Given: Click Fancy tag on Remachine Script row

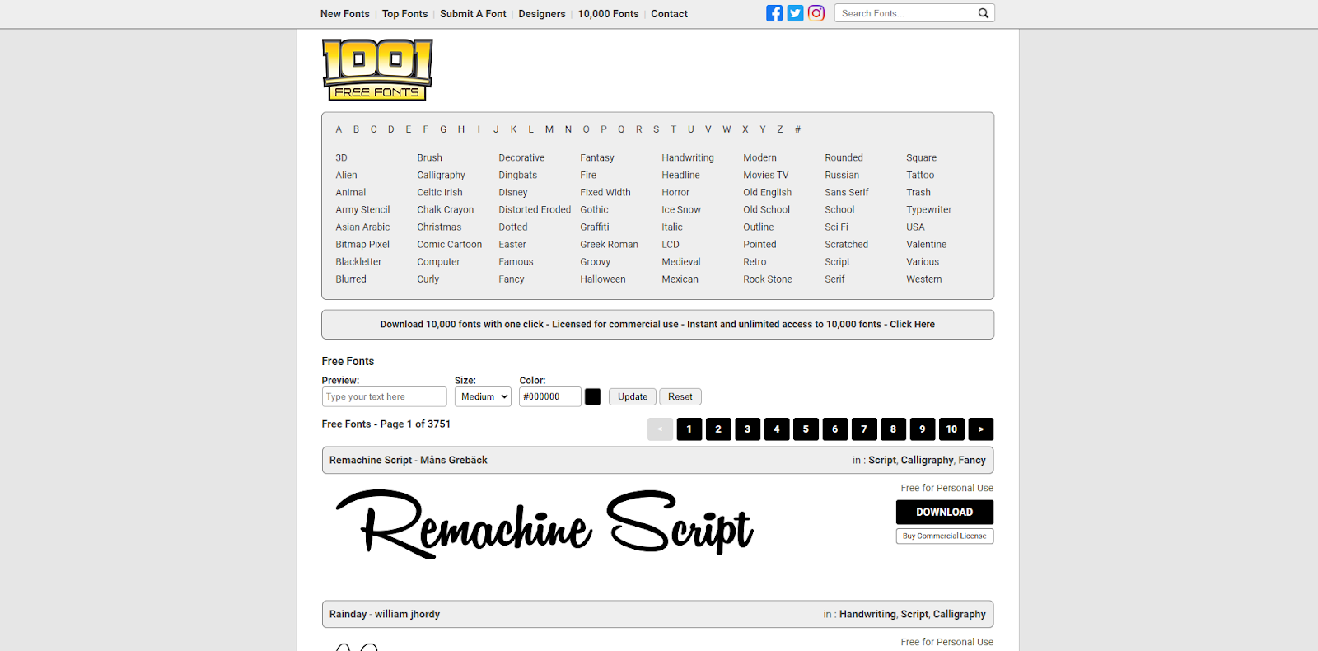Looking at the screenshot, I should [972, 460].
